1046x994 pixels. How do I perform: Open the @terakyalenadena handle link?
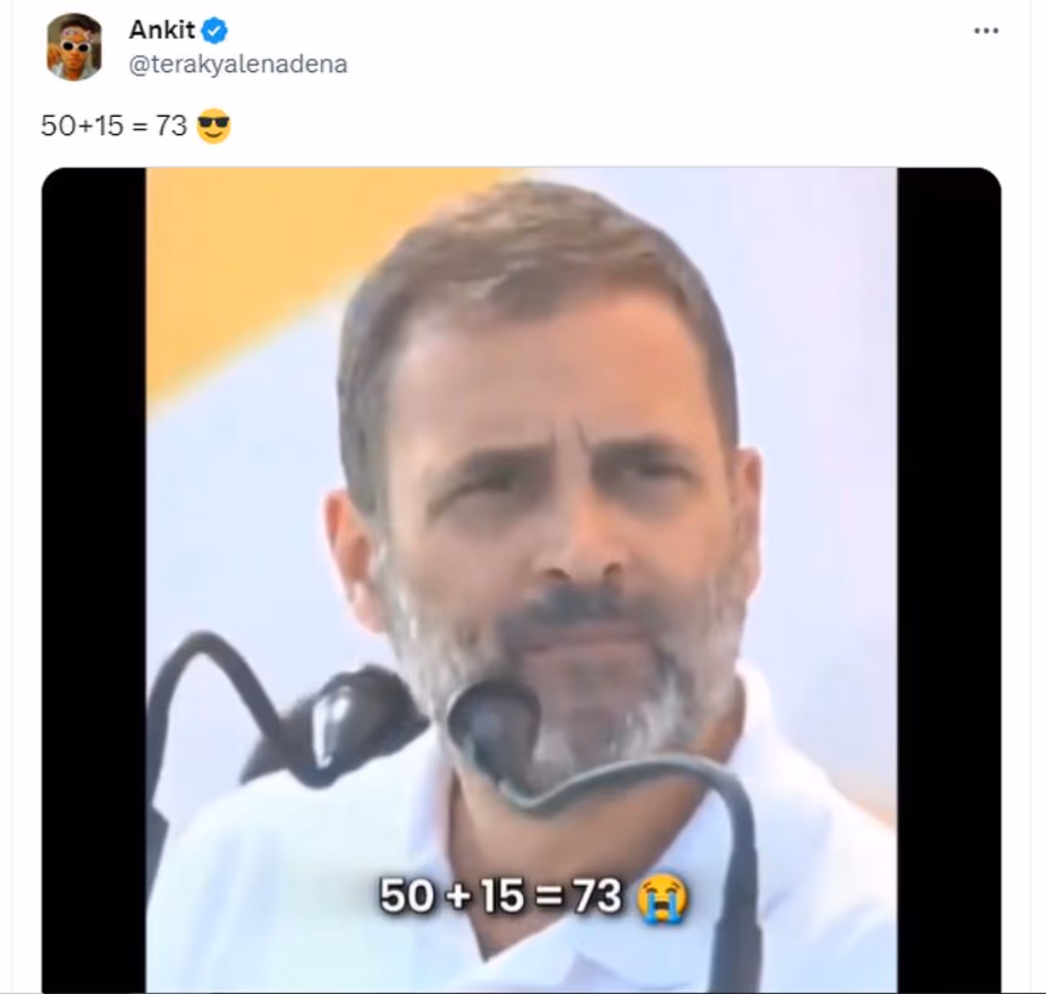(238, 64)
